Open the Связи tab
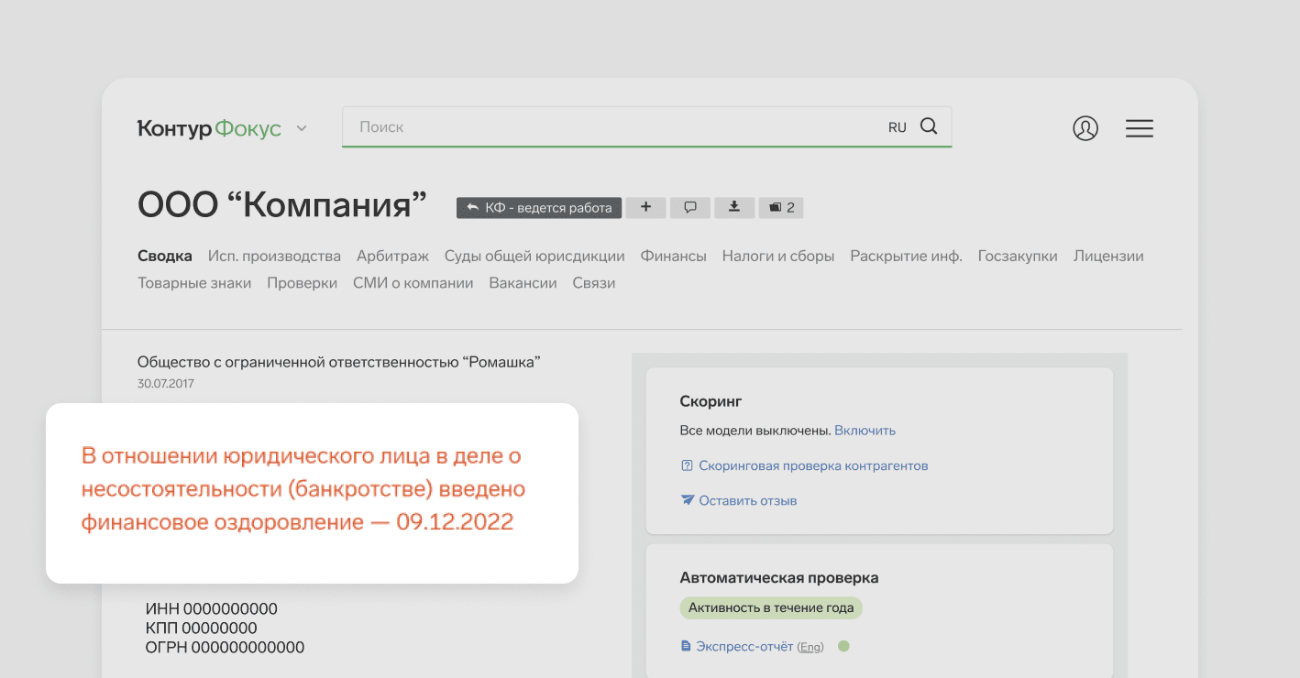The width and height of the screenshot is (1300, 678). point(594,283)
